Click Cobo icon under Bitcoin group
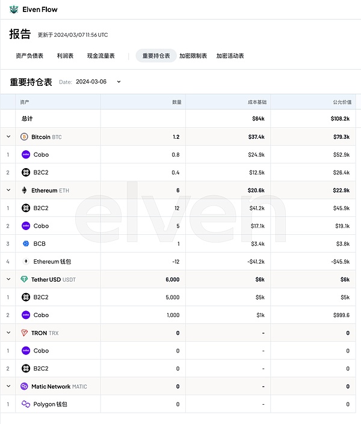 point(26,154)
